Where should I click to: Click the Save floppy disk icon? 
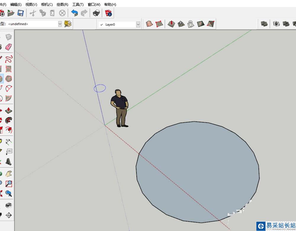(x=20, y=13)
